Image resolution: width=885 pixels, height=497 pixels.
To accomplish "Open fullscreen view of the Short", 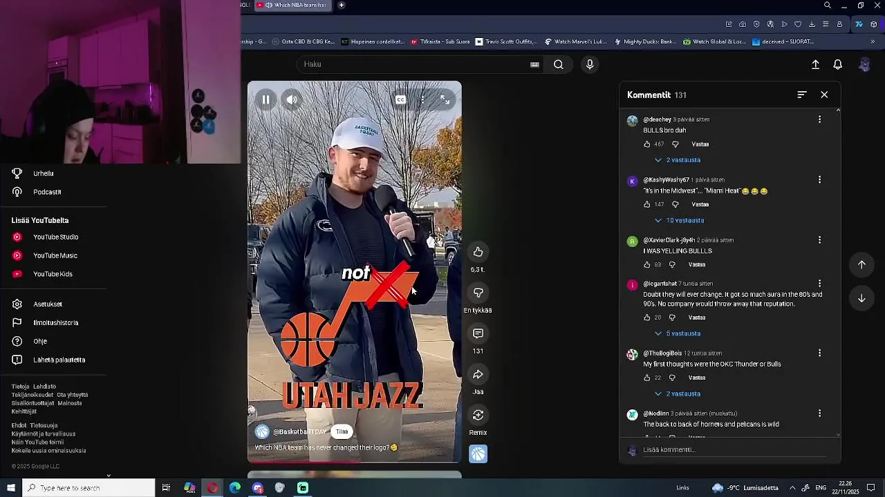I will click(x=445, y=99).
